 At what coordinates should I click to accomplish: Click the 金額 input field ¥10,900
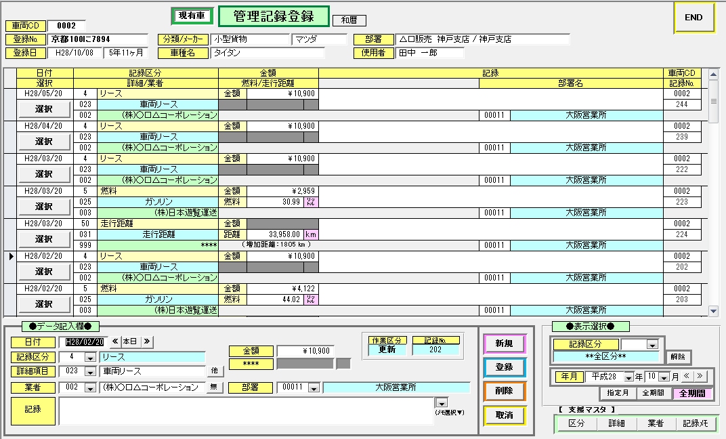[x=305, y=351]
